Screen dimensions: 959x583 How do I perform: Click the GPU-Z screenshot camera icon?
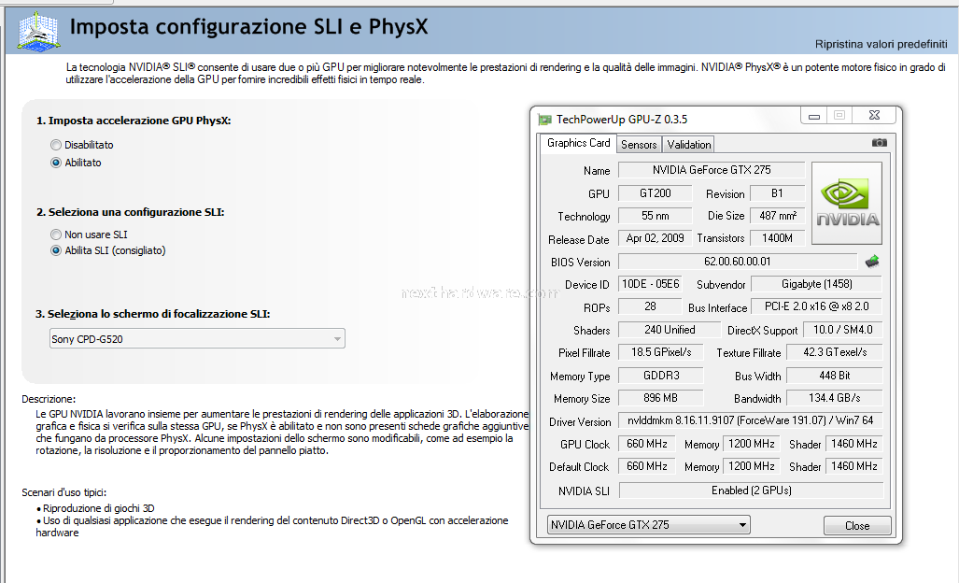click(x=879, y=143)
